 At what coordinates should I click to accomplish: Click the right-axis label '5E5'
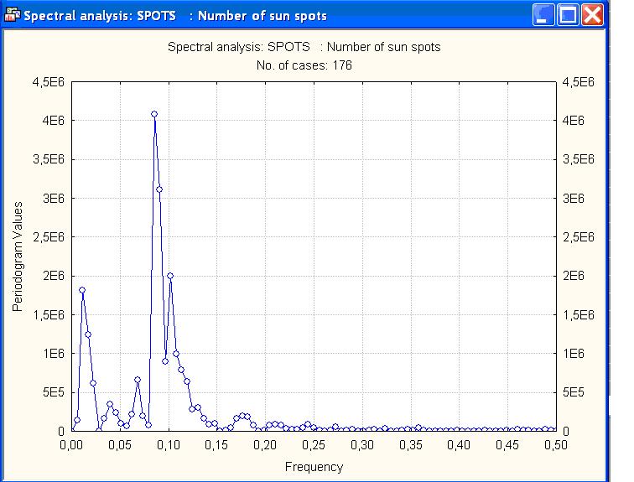click(574, 392)
